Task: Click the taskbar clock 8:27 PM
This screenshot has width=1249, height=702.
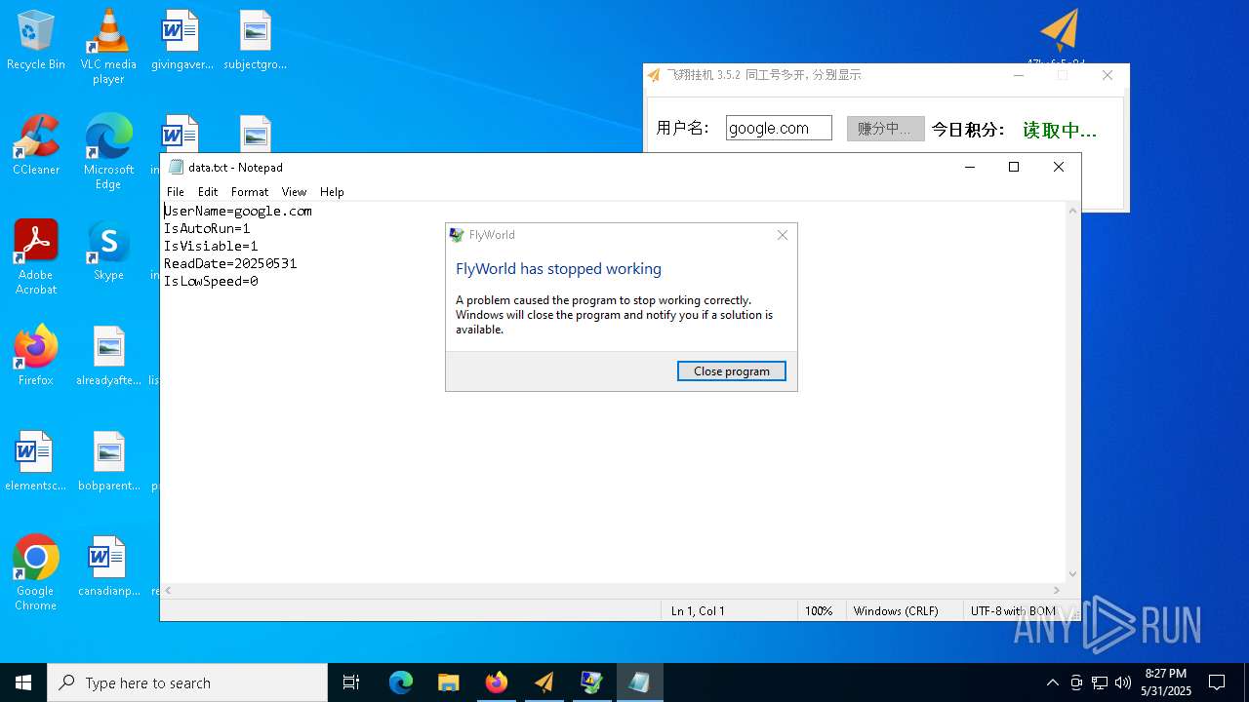Action: coord(1166,682)
